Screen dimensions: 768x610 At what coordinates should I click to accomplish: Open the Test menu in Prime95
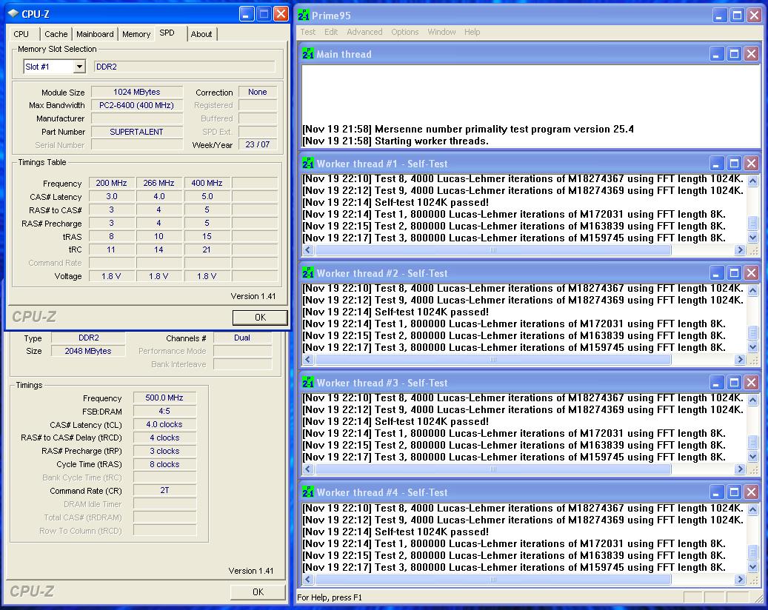coord(307,32)
